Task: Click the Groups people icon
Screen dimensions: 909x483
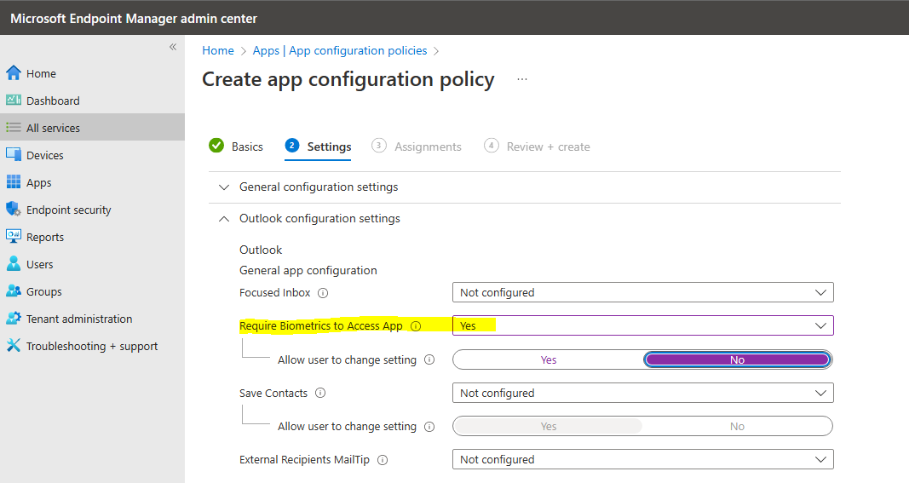Action: coord(14,291)
